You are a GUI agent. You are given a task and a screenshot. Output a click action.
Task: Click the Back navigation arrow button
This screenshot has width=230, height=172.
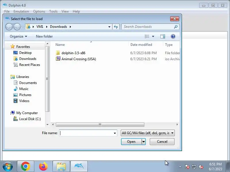[9, 27]
